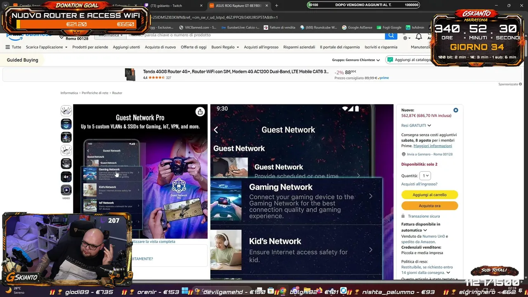Expand Fattura disponibile in automatico
Screen dimensions: 528x297
click(x=421, y=227)
